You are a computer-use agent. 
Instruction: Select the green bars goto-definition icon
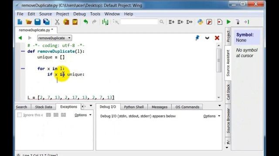105,22
